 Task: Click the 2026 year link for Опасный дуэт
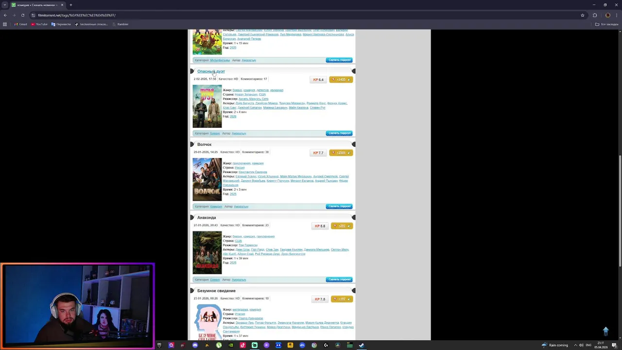233,117
